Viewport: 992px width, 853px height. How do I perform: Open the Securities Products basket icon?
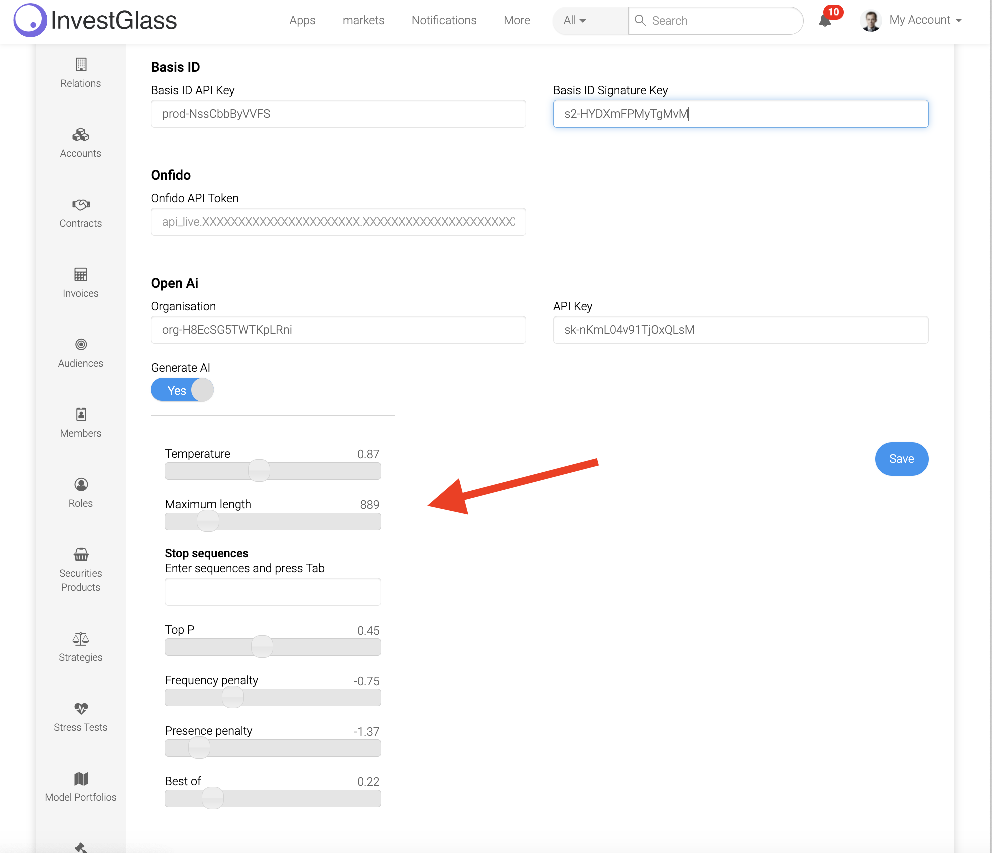tap(81, 555)
